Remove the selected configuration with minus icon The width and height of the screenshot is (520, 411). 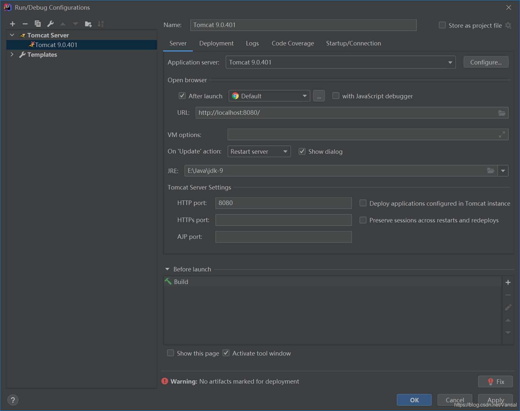[x=25, y=24]
